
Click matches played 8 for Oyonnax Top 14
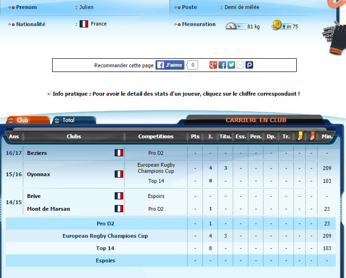(x=210, y=181)
